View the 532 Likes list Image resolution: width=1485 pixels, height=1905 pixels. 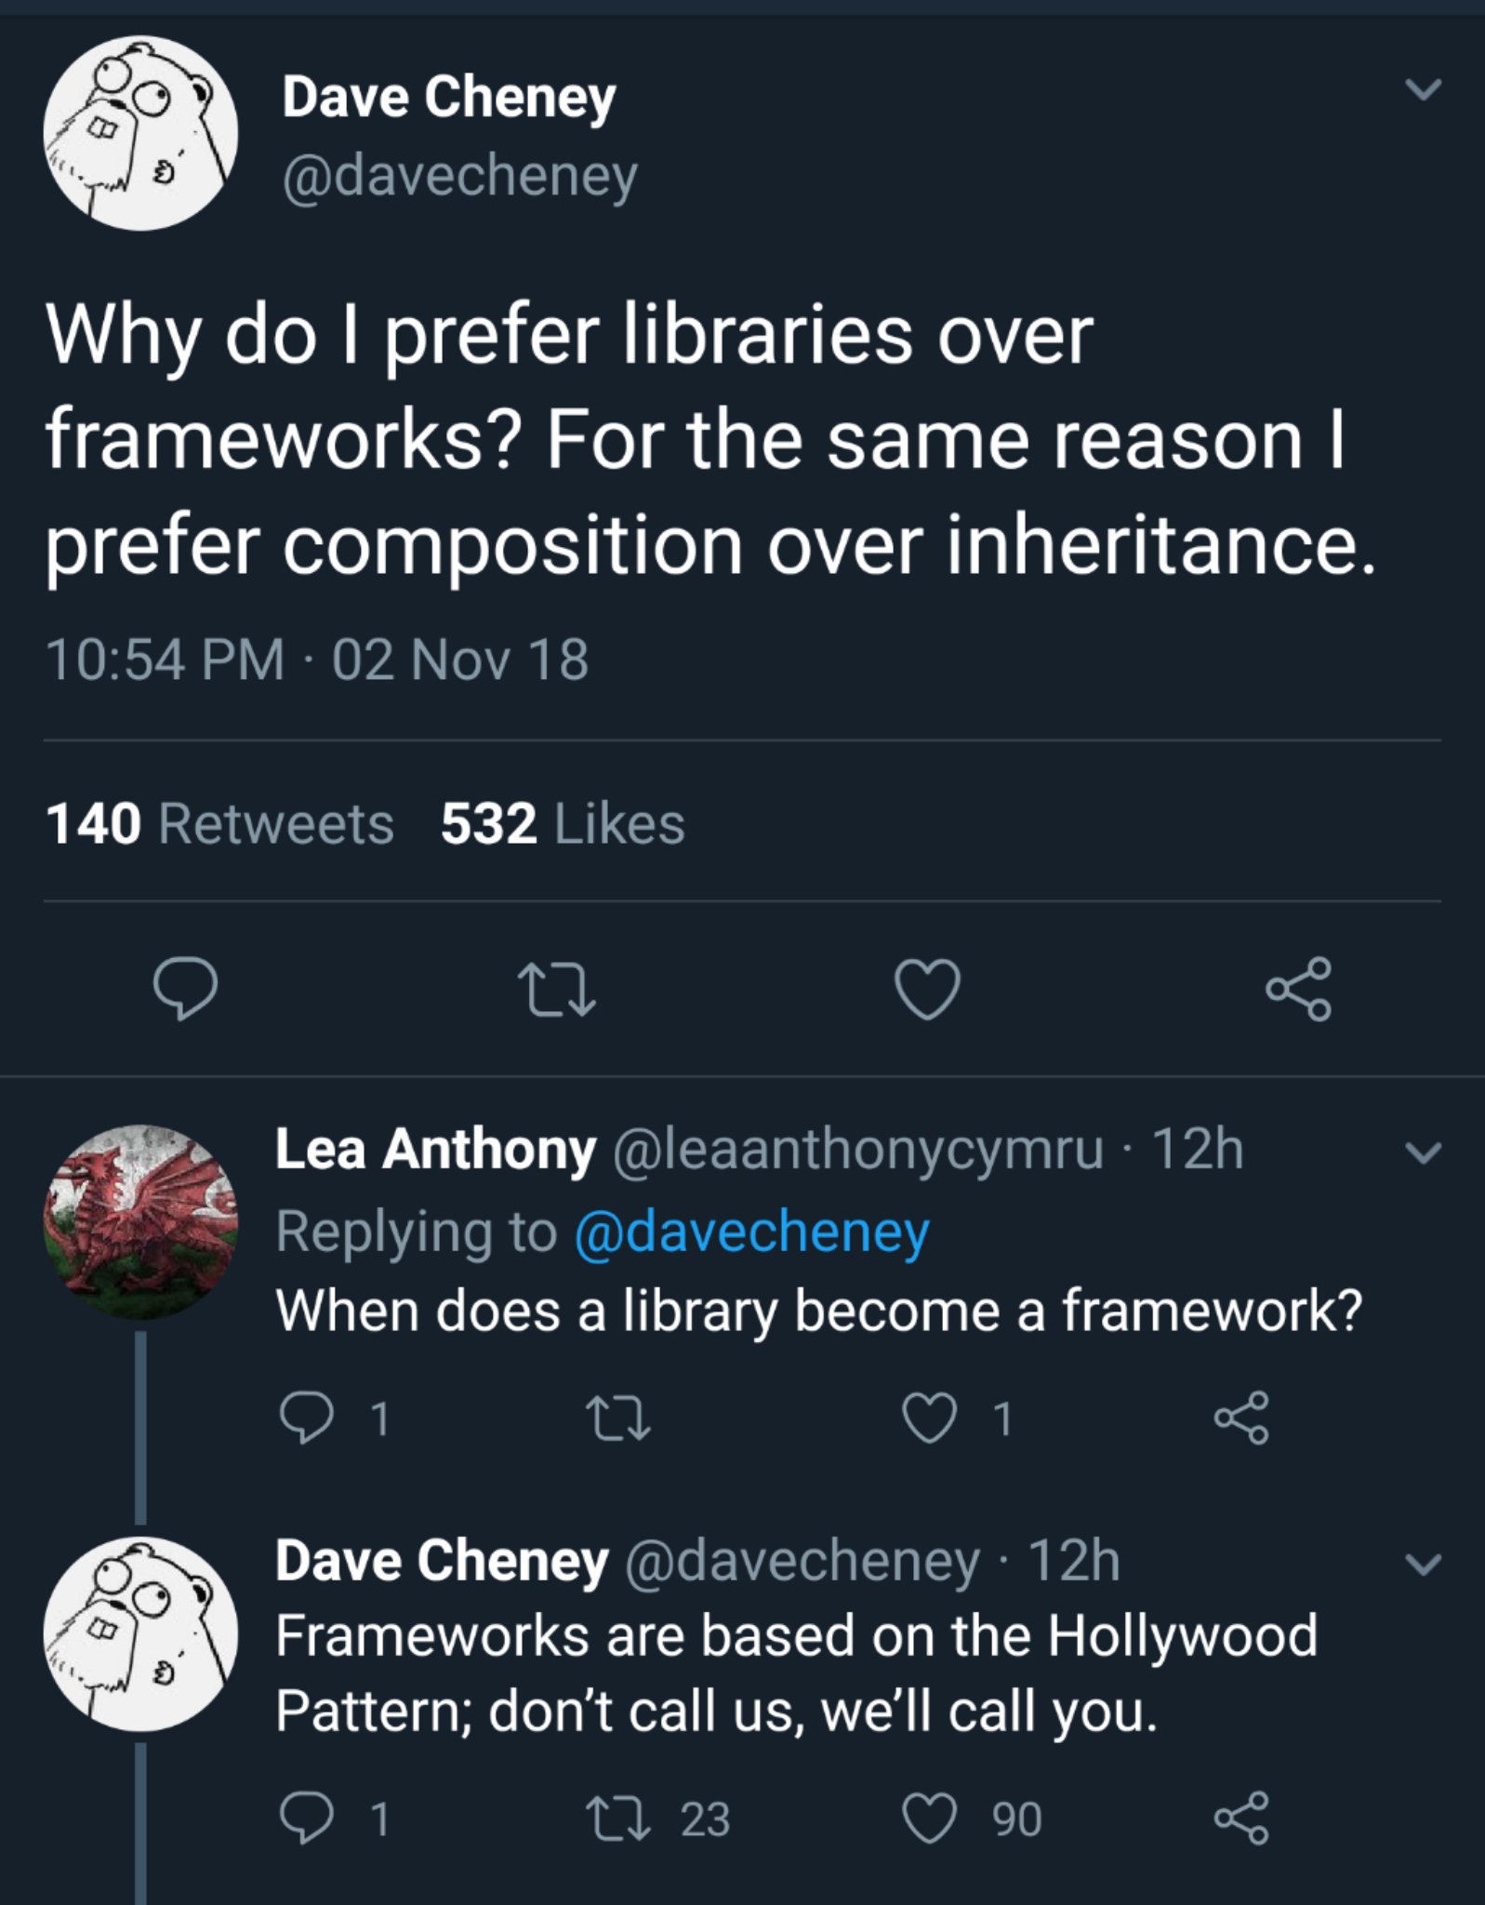point(563,824)
